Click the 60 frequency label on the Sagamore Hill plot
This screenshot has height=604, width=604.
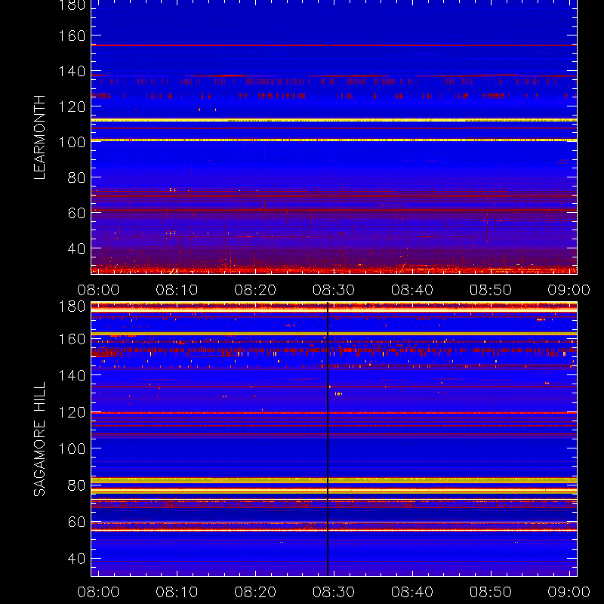76,522
